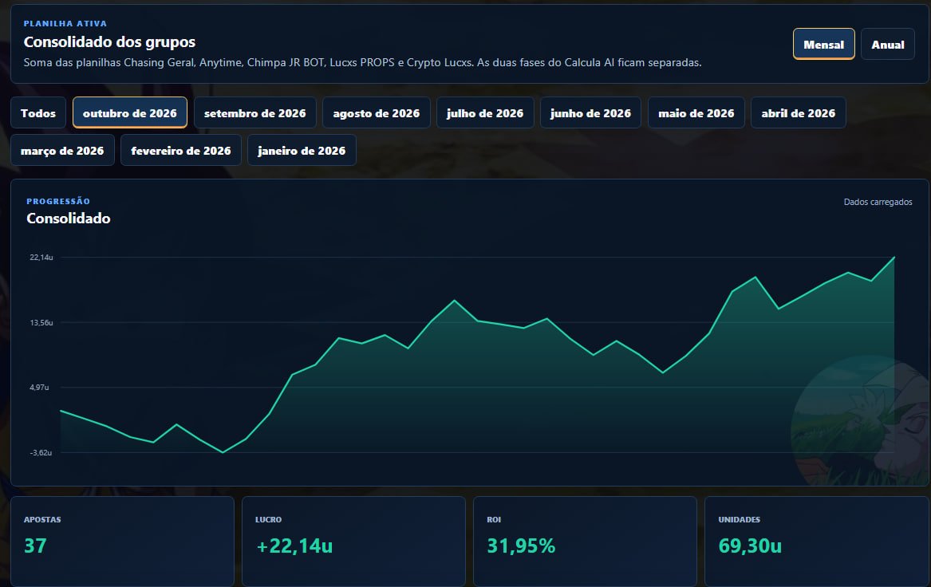Click the ROI value 31,95%
This screenshot has height=587, width=931.
tap(521, 546)
